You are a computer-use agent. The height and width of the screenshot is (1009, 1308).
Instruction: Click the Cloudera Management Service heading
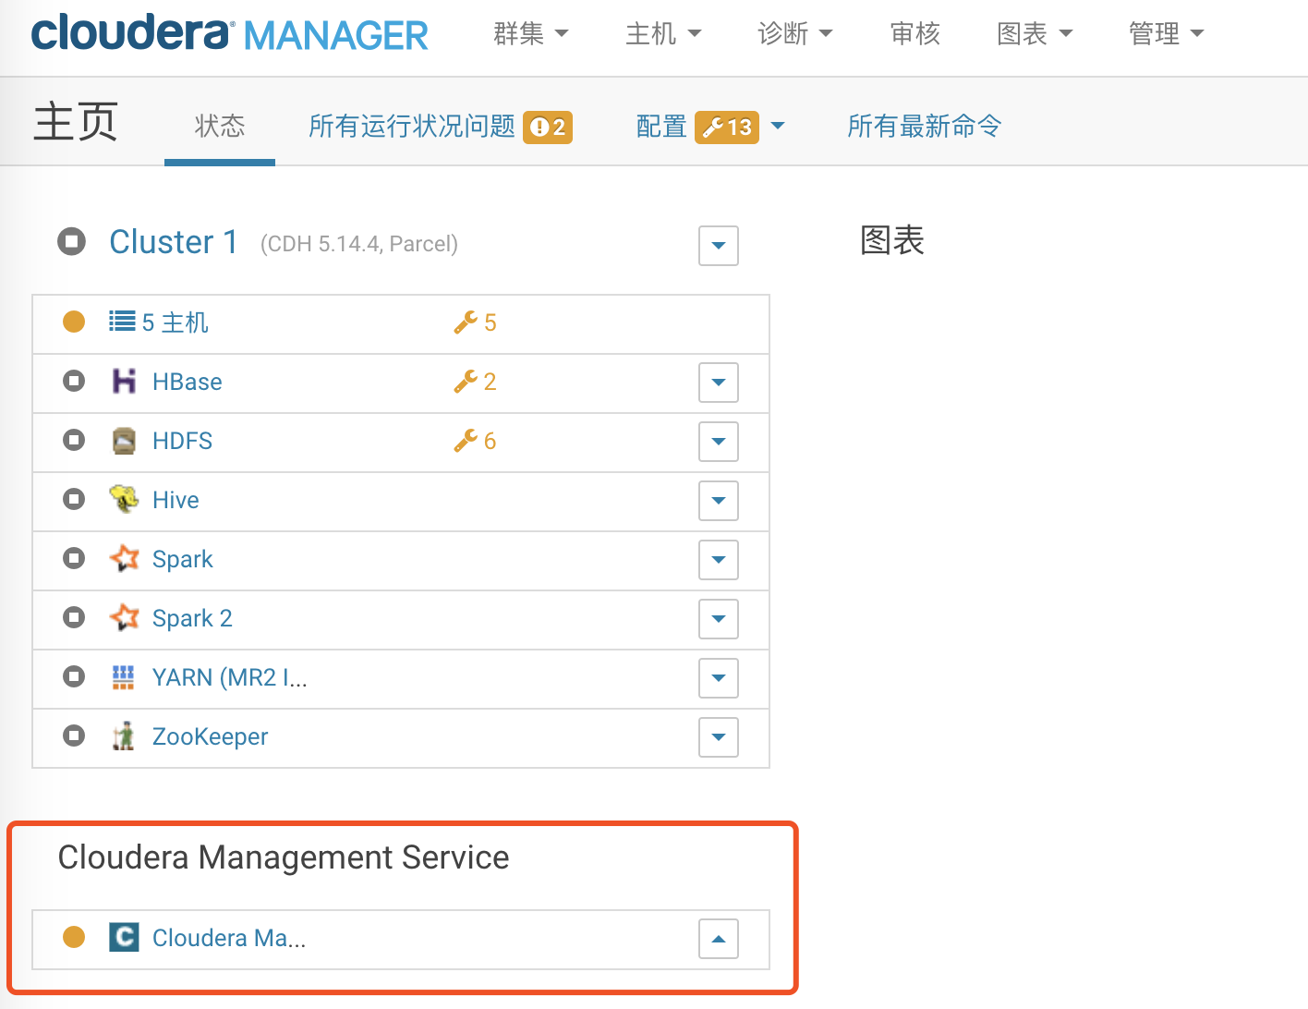284,857
